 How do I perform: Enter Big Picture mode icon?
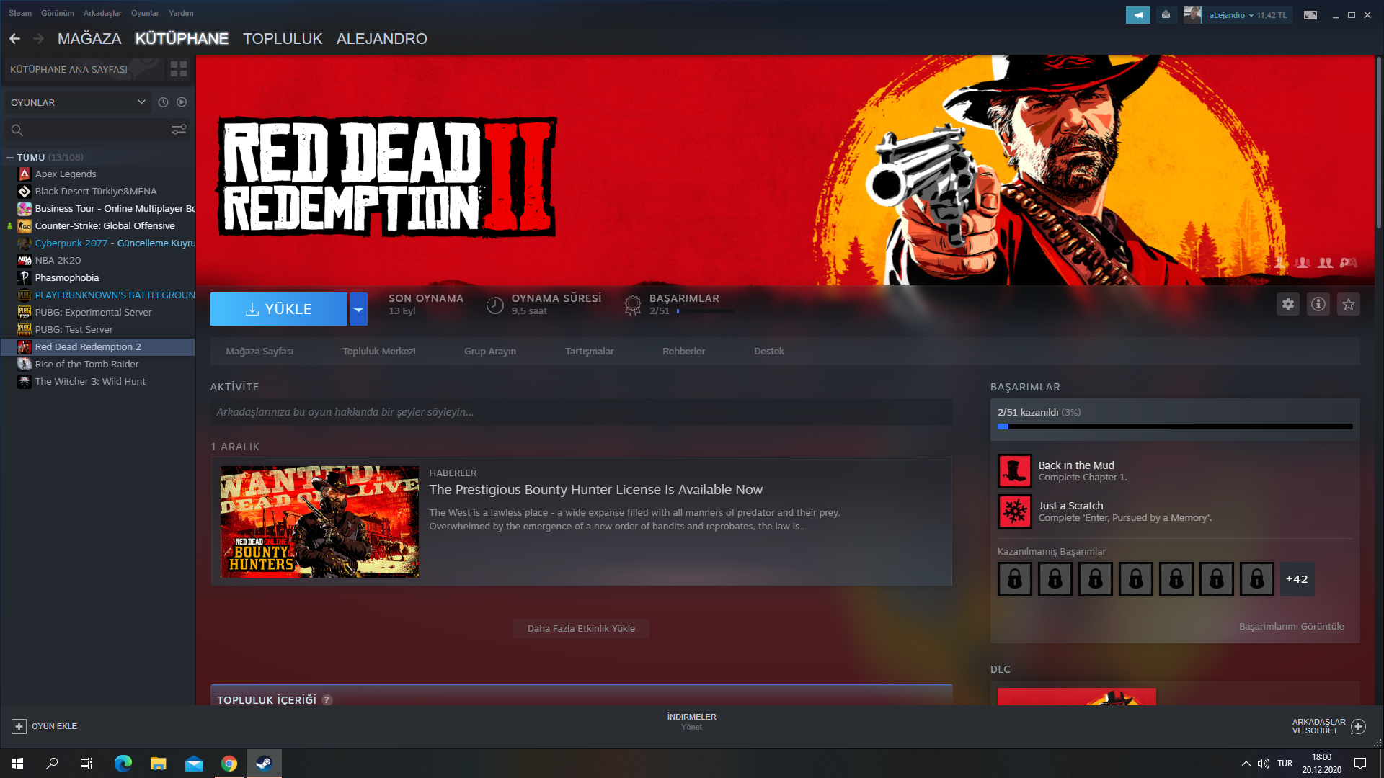1310,15
